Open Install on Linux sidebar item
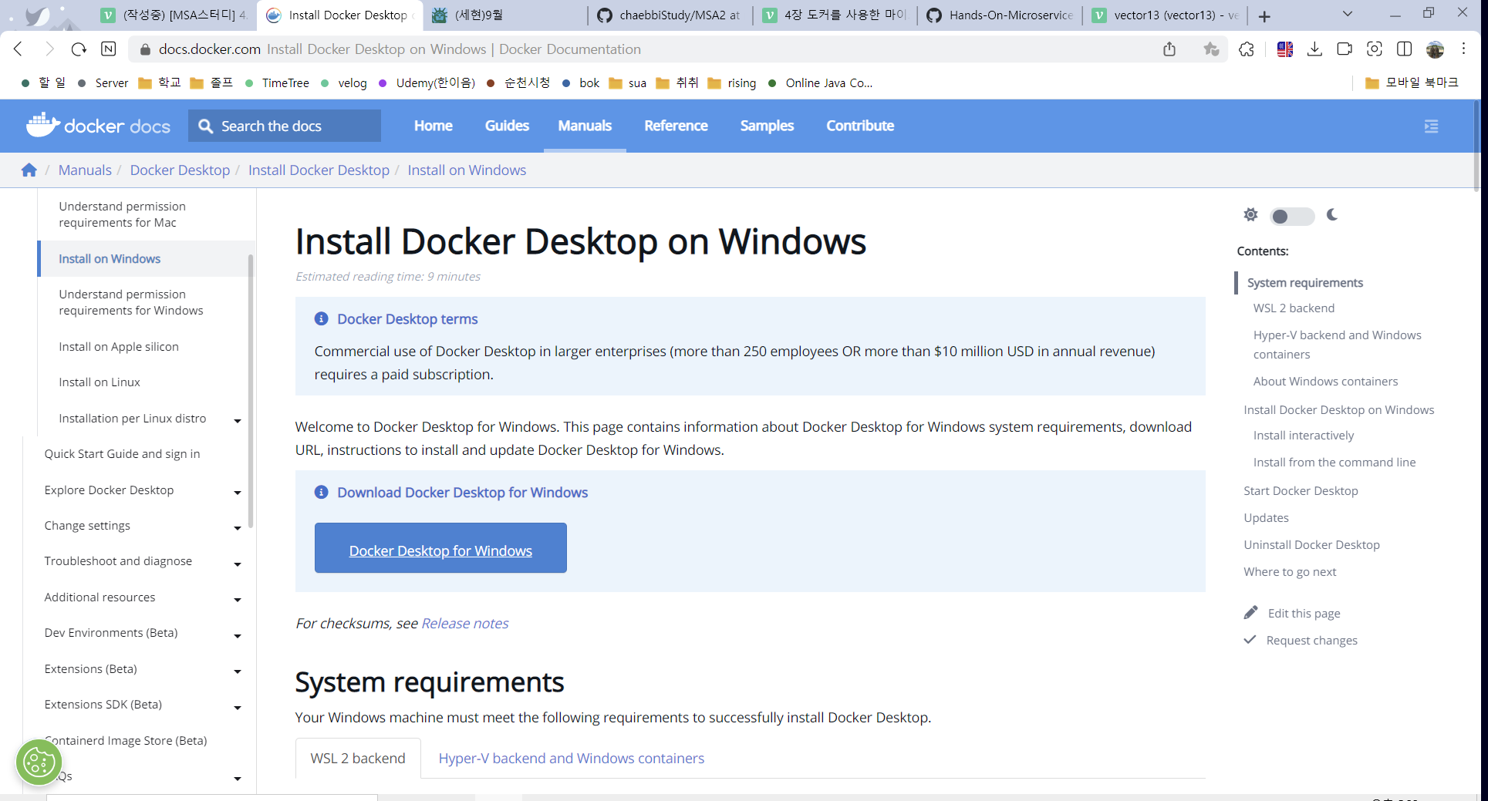 click(x=100, y=382)
